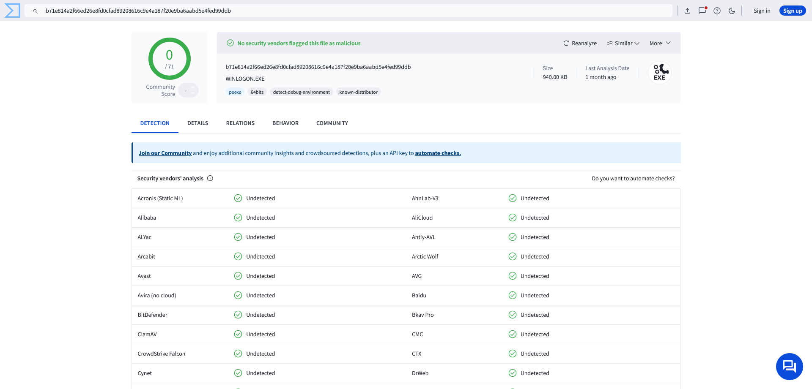
Task: Expand the Similar dropdown
Action: click(623, 43)
